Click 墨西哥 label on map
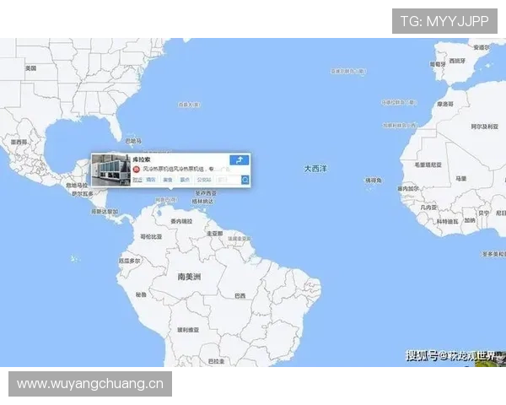 pyautogui.click(x=19, y=142)
